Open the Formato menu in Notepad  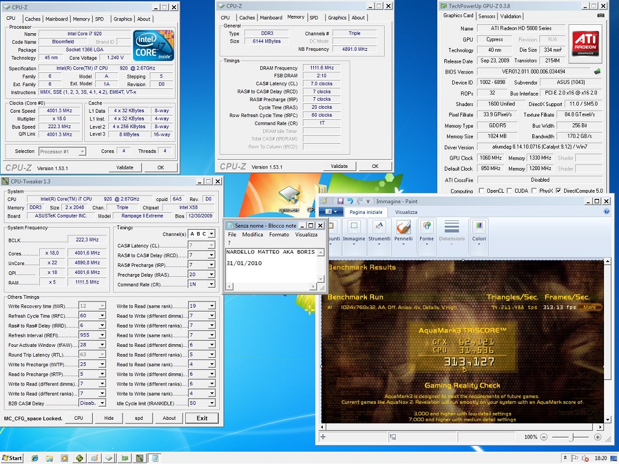(x=279, y=234)
